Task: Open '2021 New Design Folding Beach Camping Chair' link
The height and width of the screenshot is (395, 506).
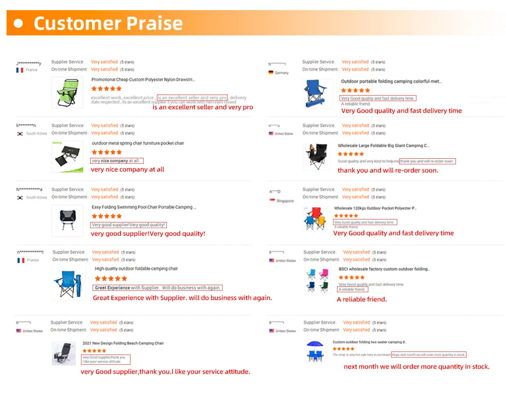Action: point(123,343)
